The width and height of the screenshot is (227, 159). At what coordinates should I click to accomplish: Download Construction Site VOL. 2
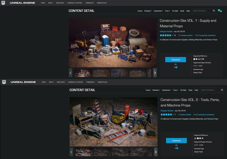[x=176, y=141]
